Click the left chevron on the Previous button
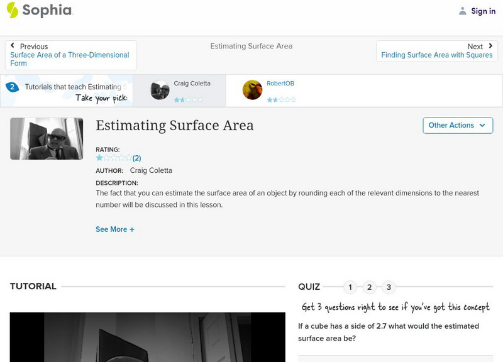This screenshot has width=503, height=362. point(14,45)
